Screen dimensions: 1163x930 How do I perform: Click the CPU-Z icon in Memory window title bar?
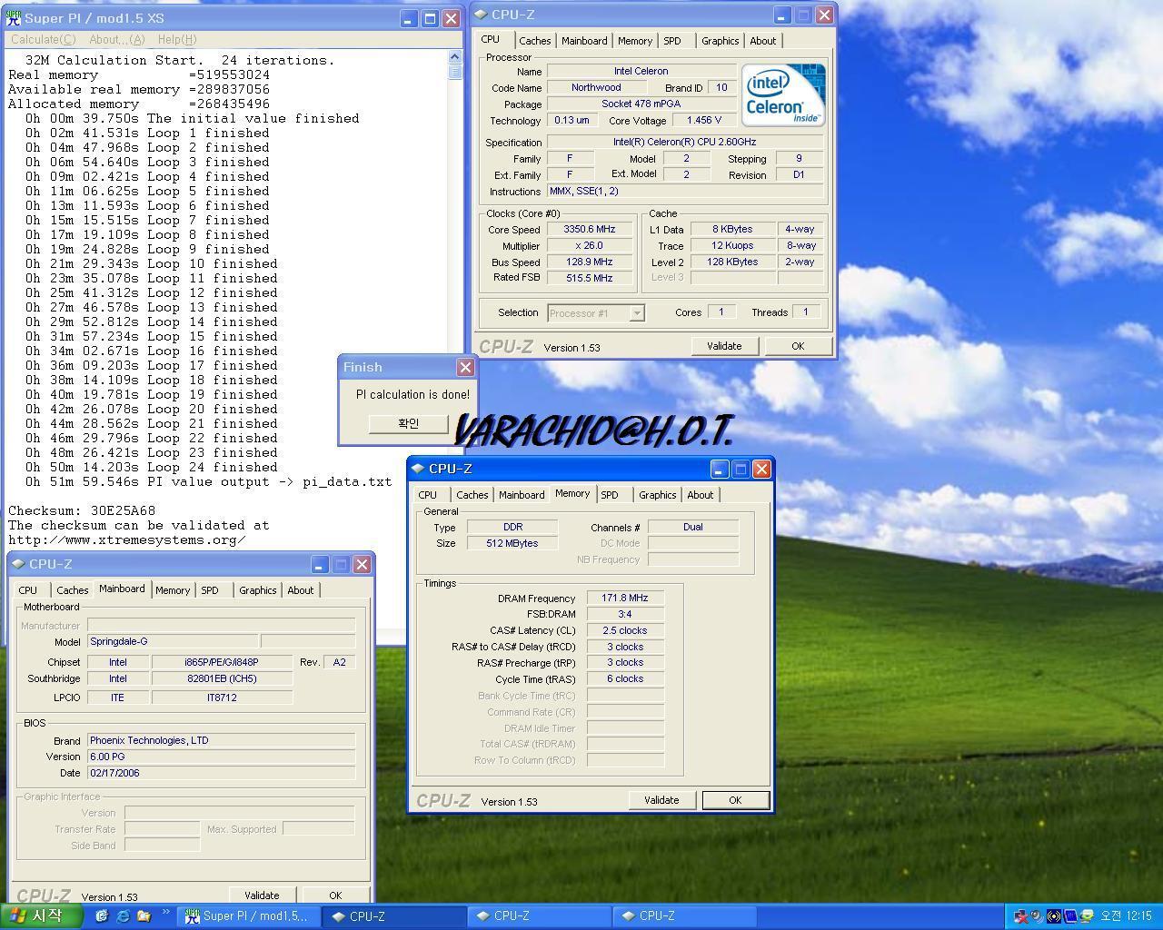click(418, 469)
